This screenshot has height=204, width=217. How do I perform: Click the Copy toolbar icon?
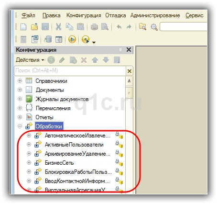(x=69, y=27)
